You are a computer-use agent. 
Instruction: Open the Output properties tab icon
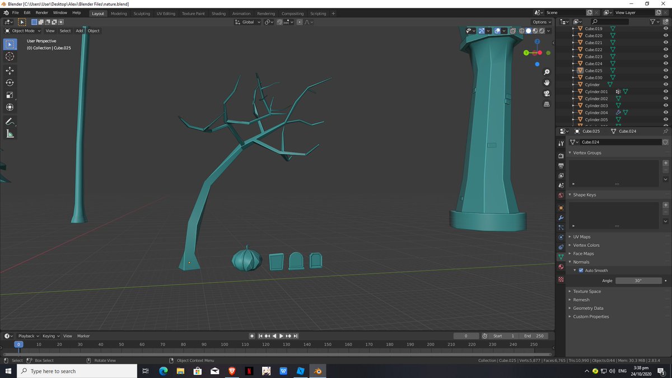click(561, 166)
